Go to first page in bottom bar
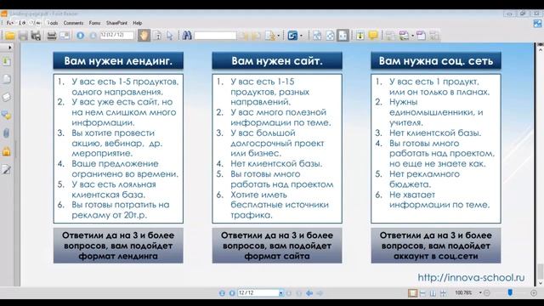This screenshot has width=544, height=306. point(222,293)
